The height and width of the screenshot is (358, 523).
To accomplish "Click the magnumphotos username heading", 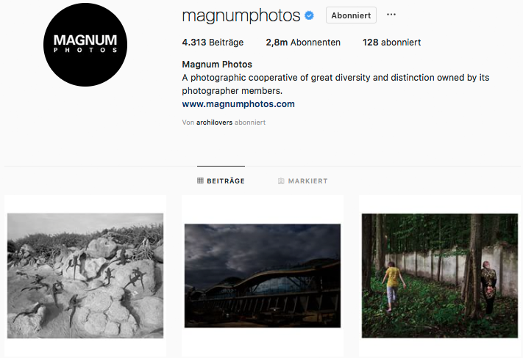I will coord(241,15).
